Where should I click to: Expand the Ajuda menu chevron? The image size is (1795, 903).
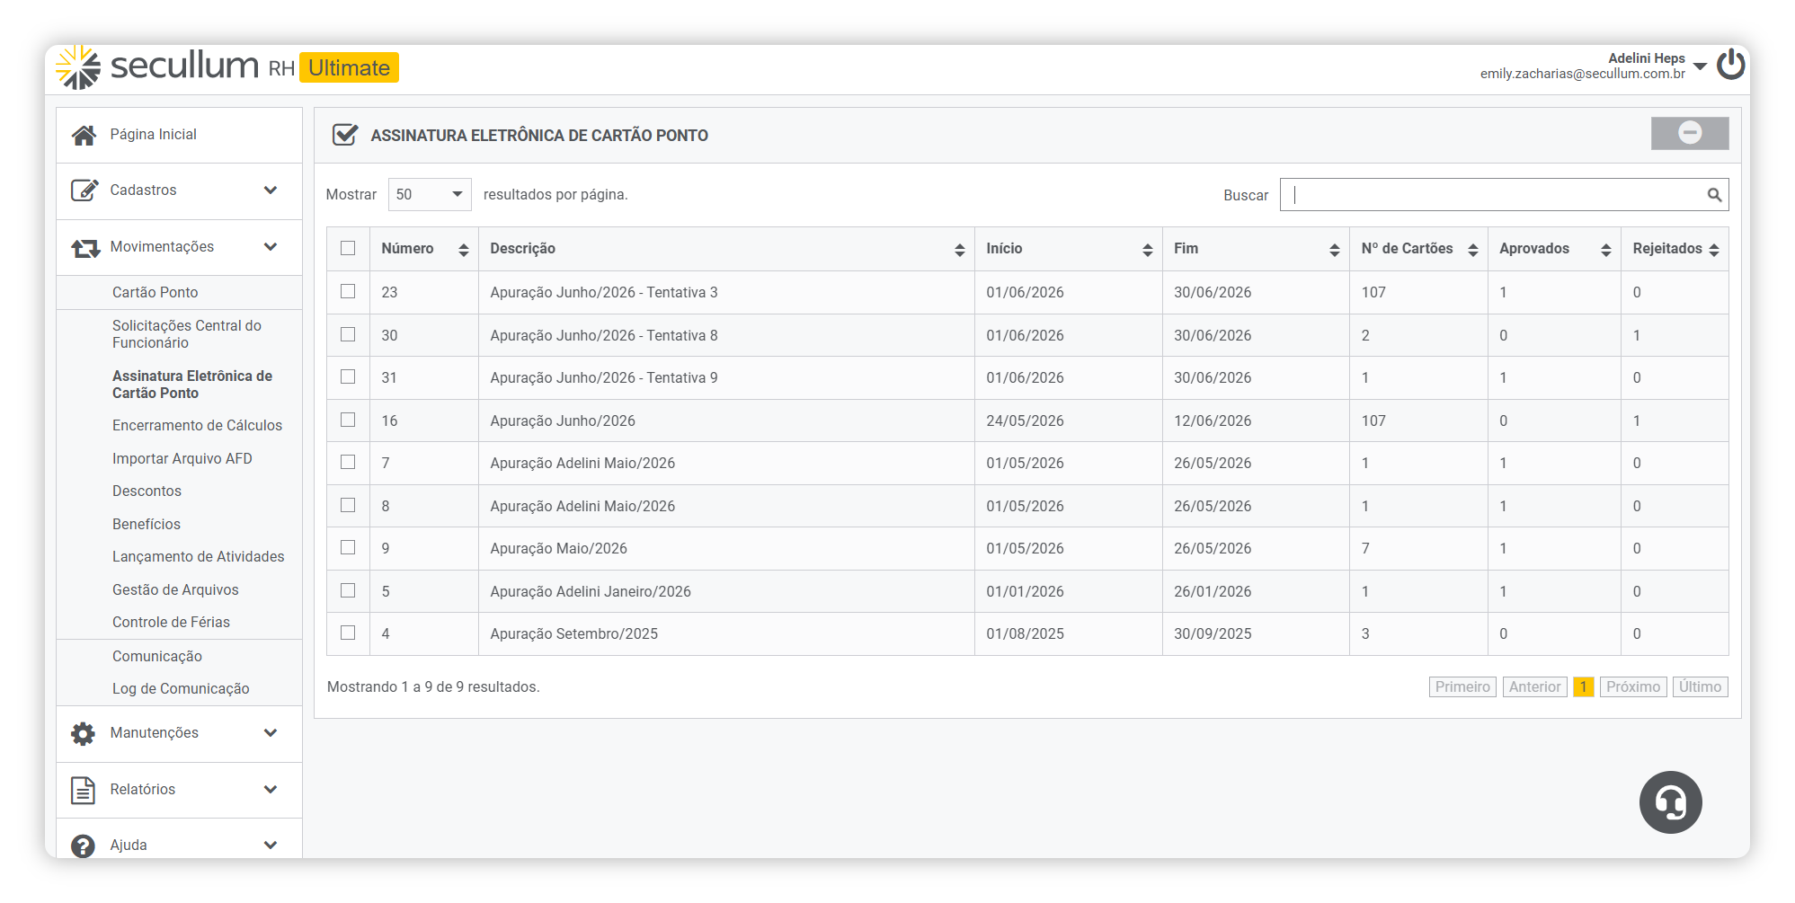[271, 845]
